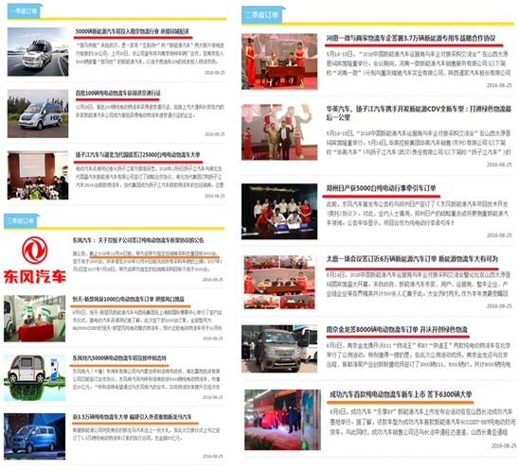
Task: Click the photo collage thumbnail for 太原 article
Action: (279, 283)
